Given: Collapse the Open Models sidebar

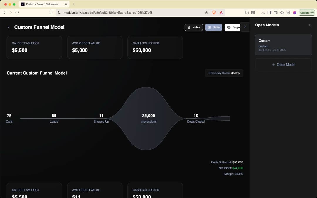Looking at the screenshot, I should point(310,25).
